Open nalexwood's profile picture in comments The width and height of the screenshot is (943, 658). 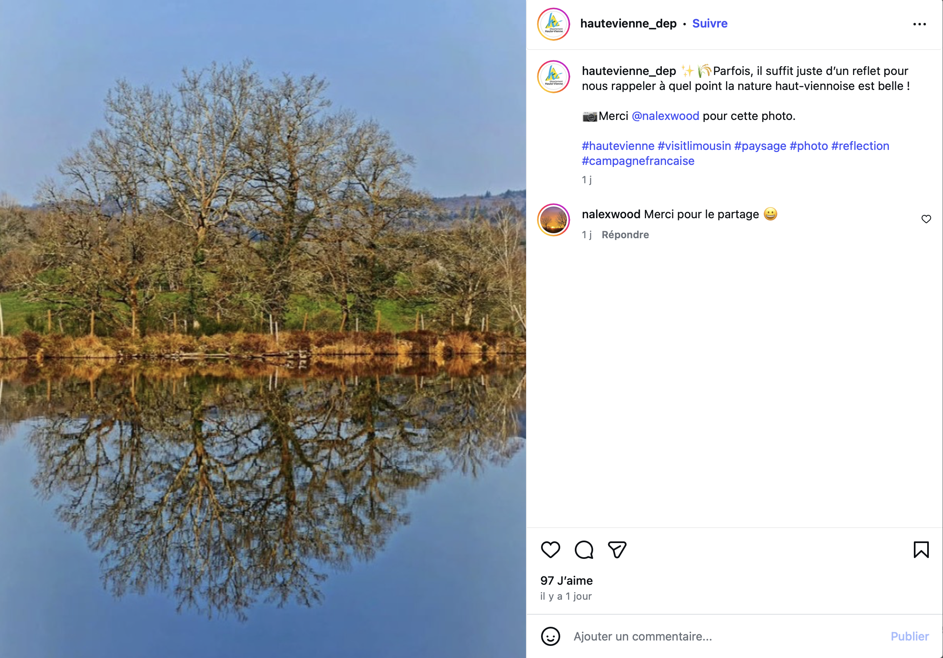(x=554, y=220)
